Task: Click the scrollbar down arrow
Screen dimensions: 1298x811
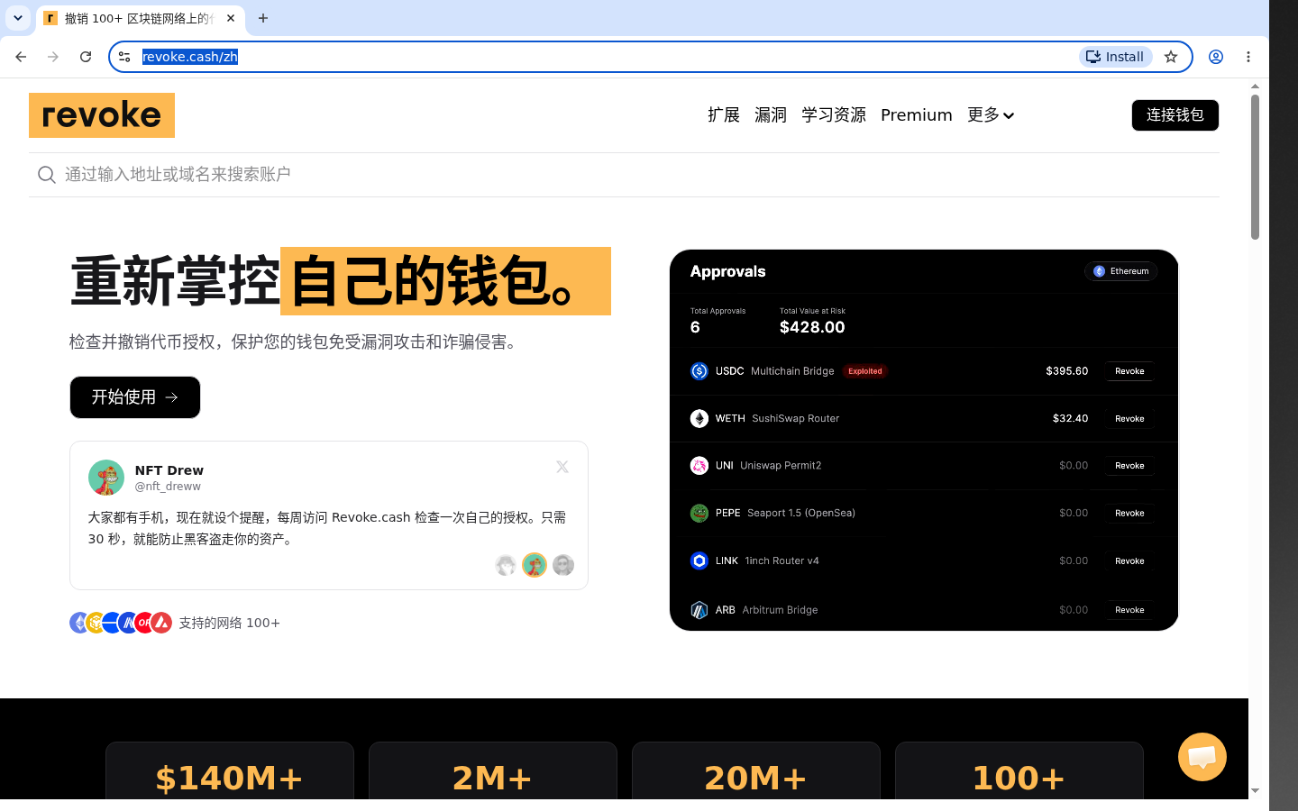Action: point(1255,791)
